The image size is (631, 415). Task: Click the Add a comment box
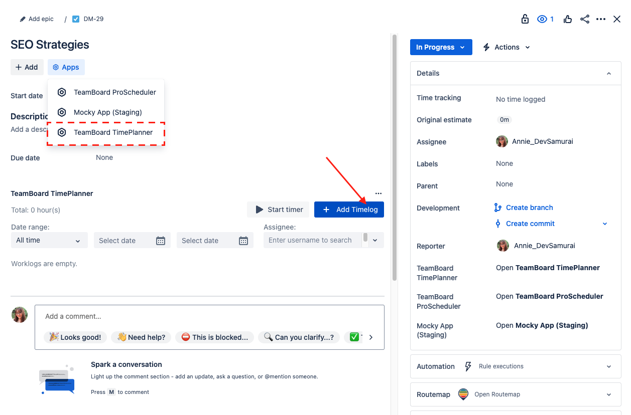tap(209, 316)
